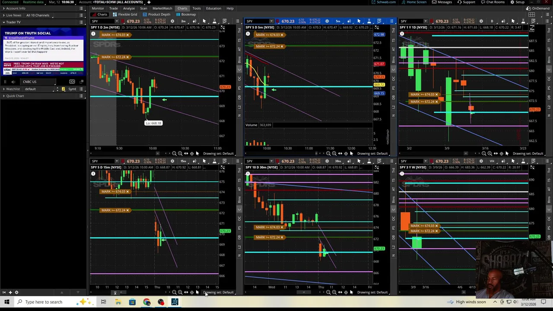This screenshot has width=553, height=311.
Task: Open File Explorer from the taskbar
Action: click(x=118, y=302)
